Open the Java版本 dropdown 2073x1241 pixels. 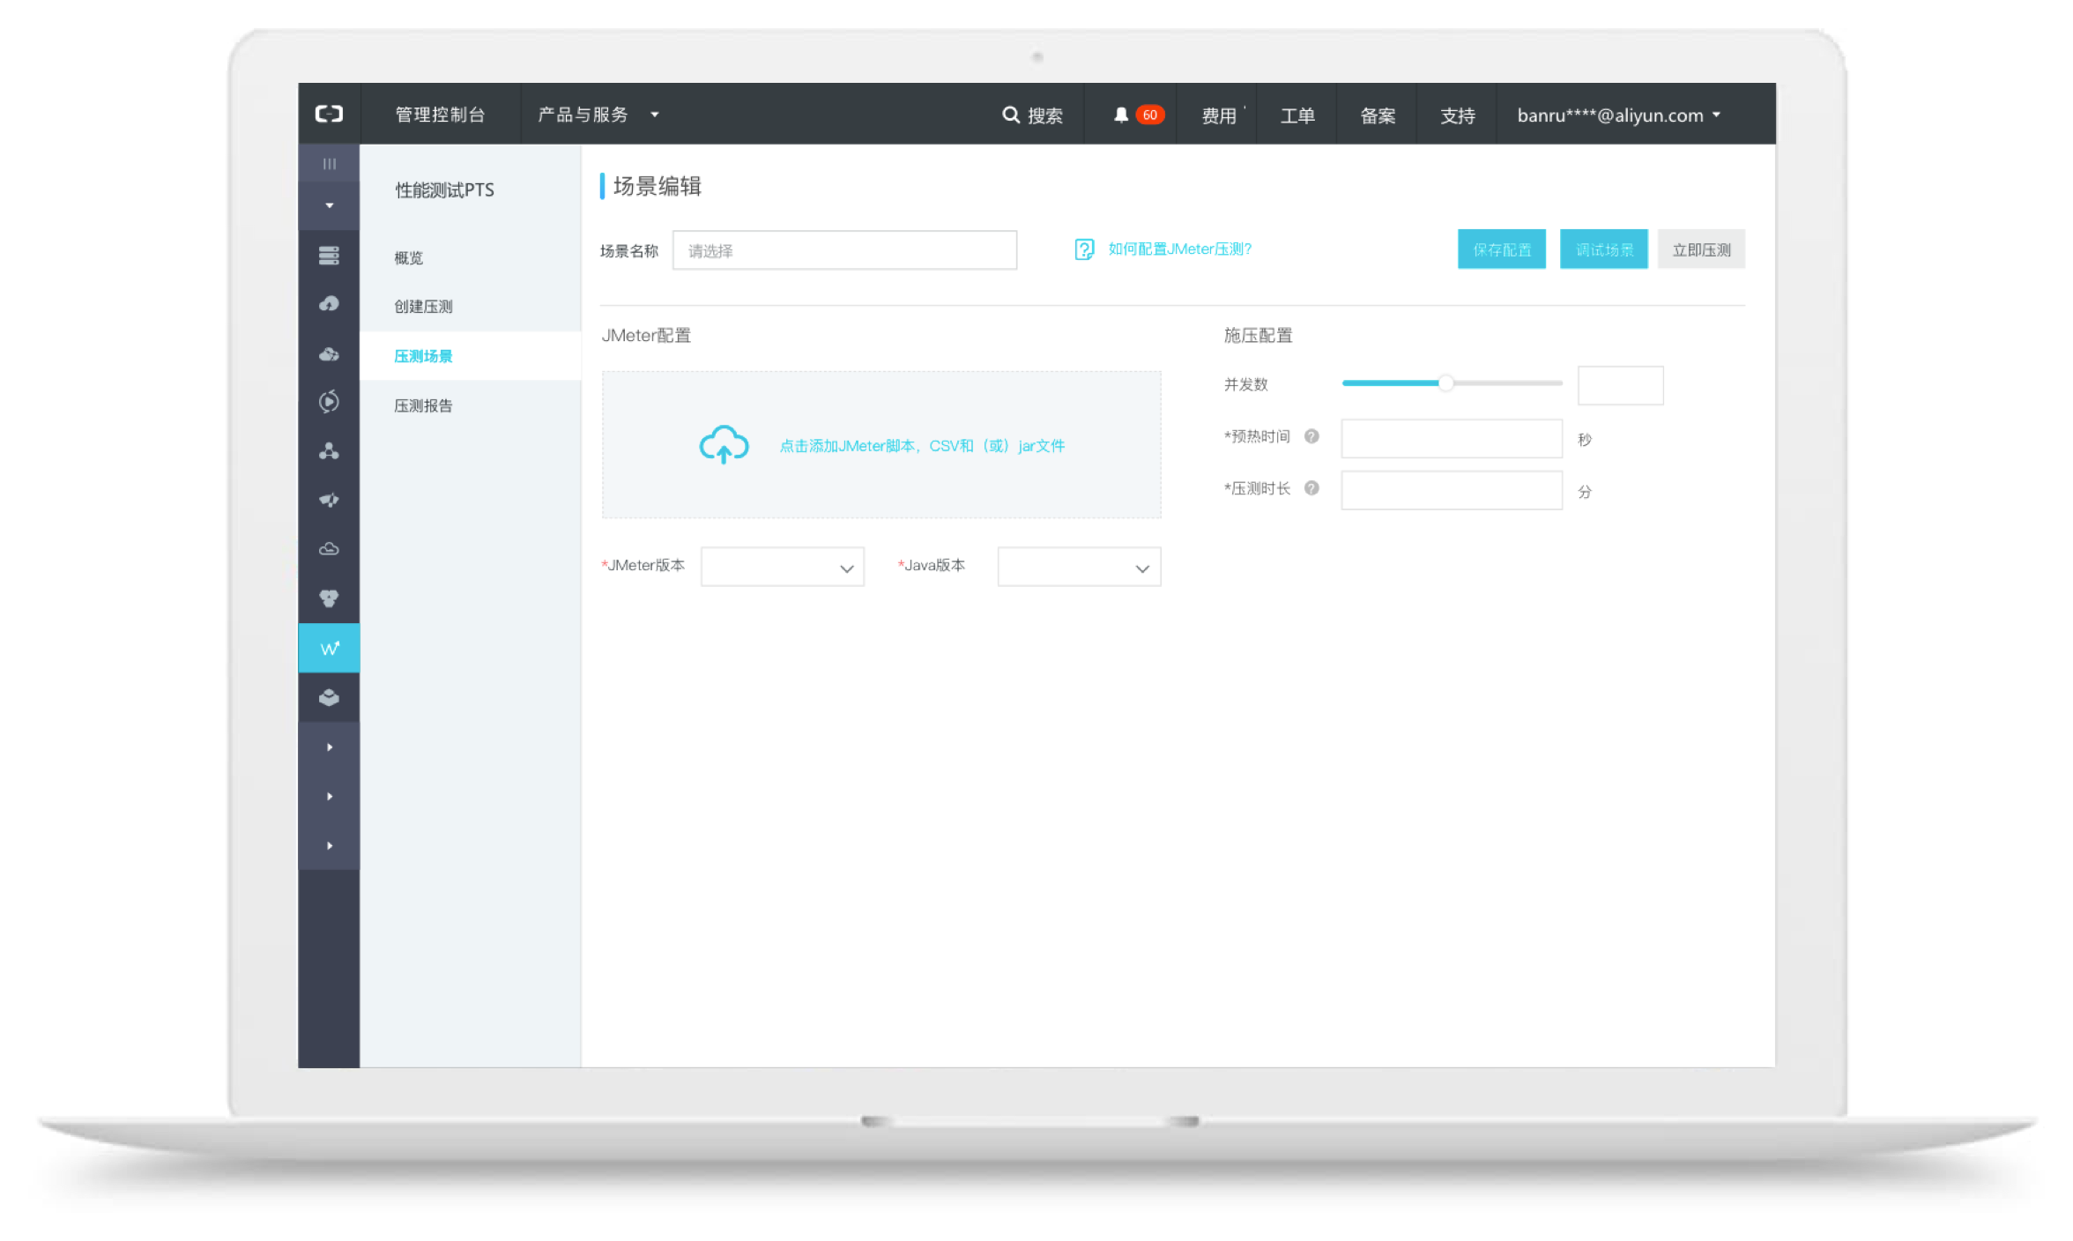pos(1078,567)
